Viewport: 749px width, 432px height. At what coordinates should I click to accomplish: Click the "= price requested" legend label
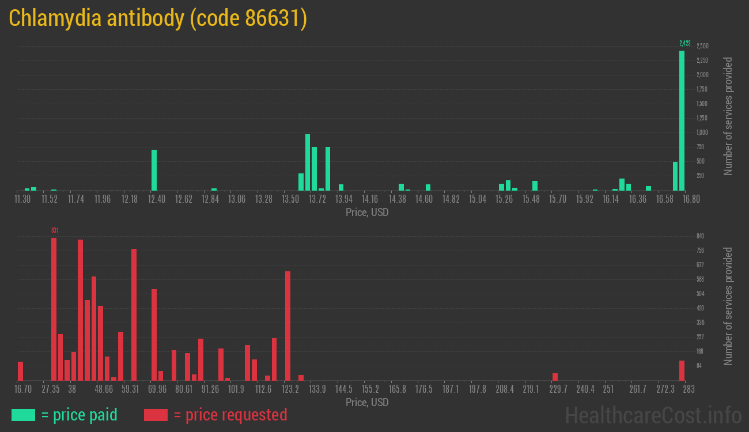[x=230, y=415]
